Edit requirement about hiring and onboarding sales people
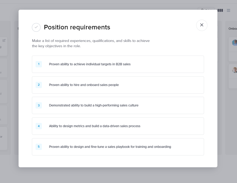 pyautogui.click(x=118, y=85)
